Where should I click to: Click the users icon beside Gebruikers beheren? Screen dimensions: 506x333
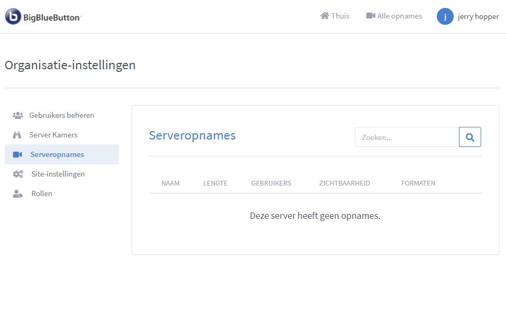point(17,115)
